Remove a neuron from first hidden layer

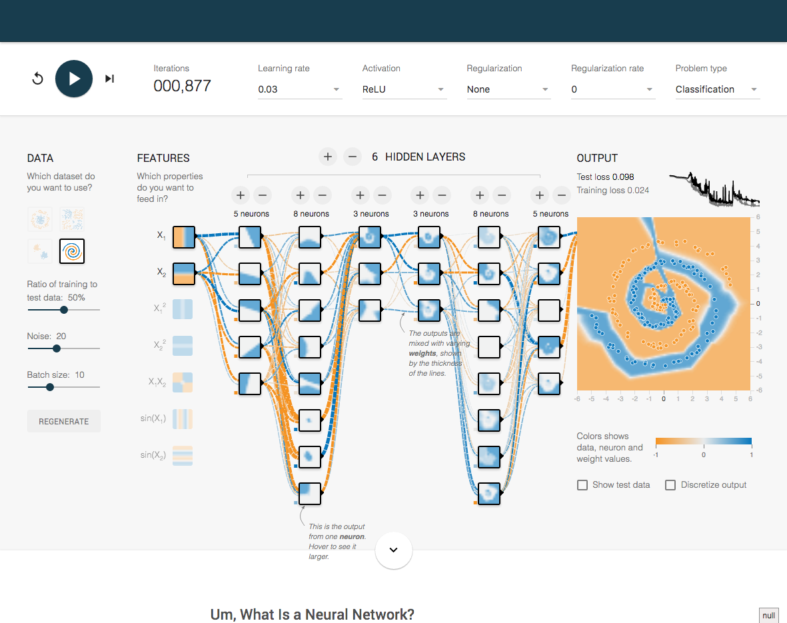[x=263, y=195]
